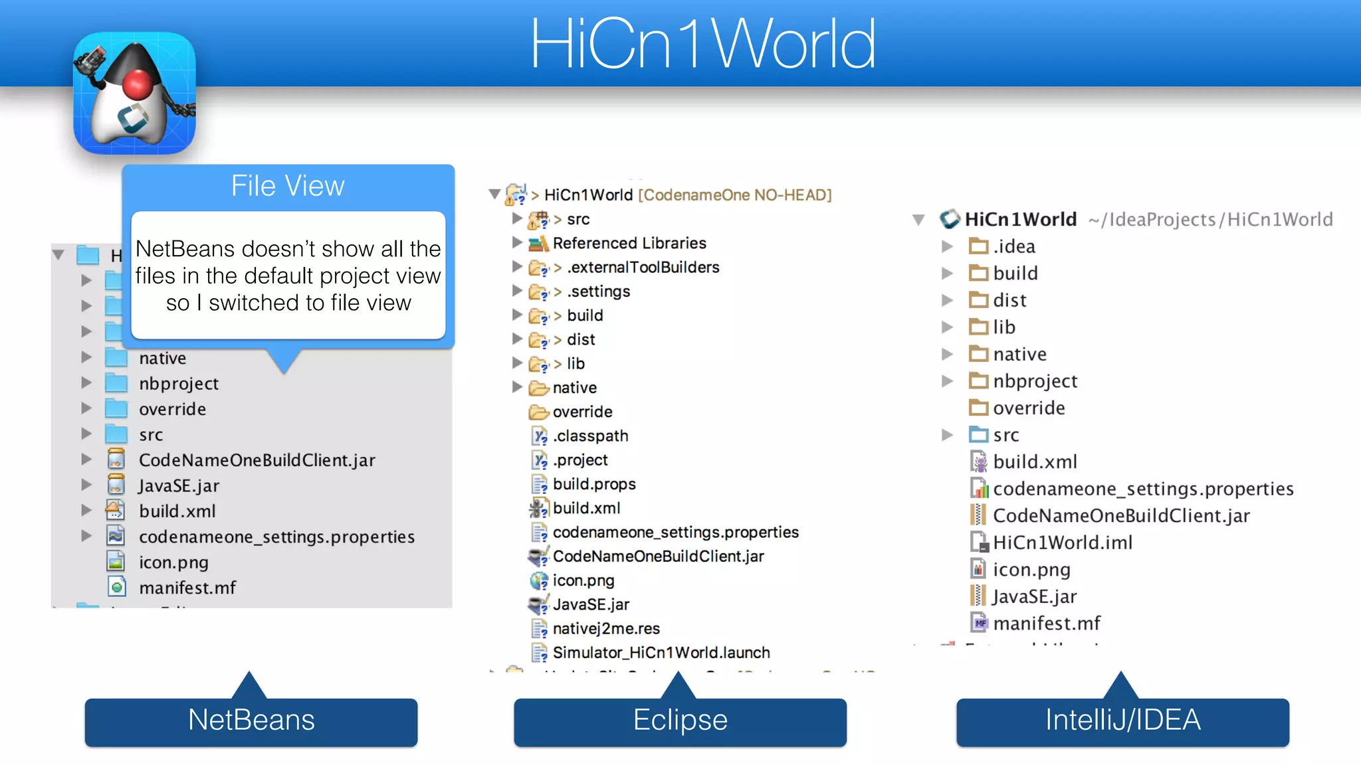Collapse the NetBeans root project node
The image size is (1361, 765).
pos(58,254)
